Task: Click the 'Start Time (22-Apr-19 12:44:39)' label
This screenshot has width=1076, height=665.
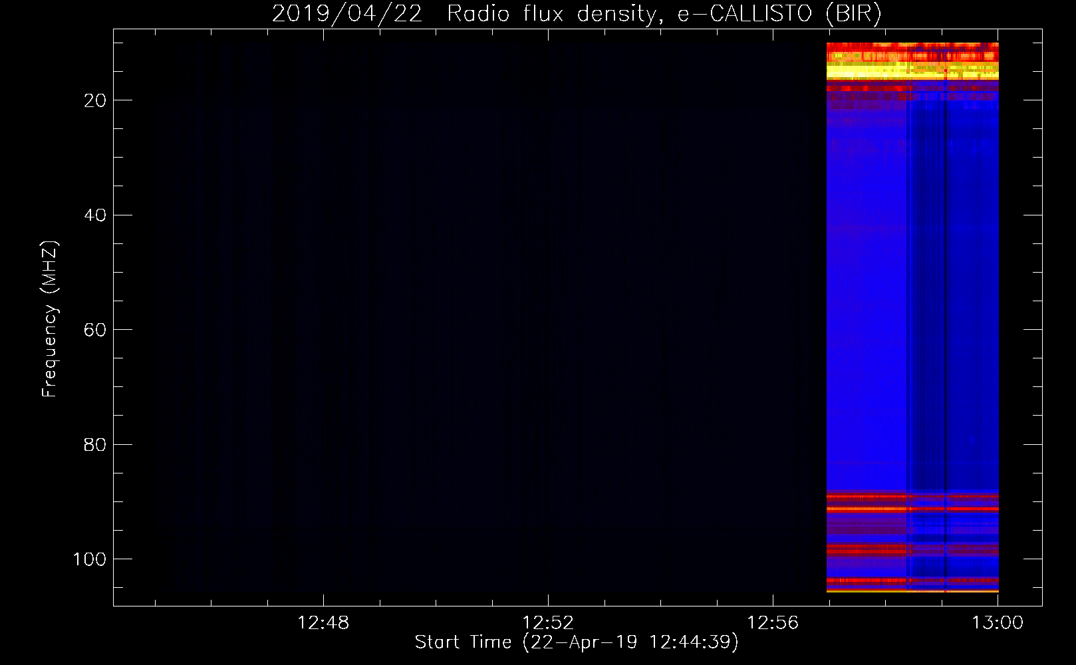Action: [x=577, y=642]
